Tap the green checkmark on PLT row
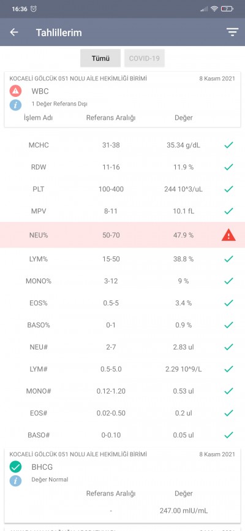 click(228, 189)
